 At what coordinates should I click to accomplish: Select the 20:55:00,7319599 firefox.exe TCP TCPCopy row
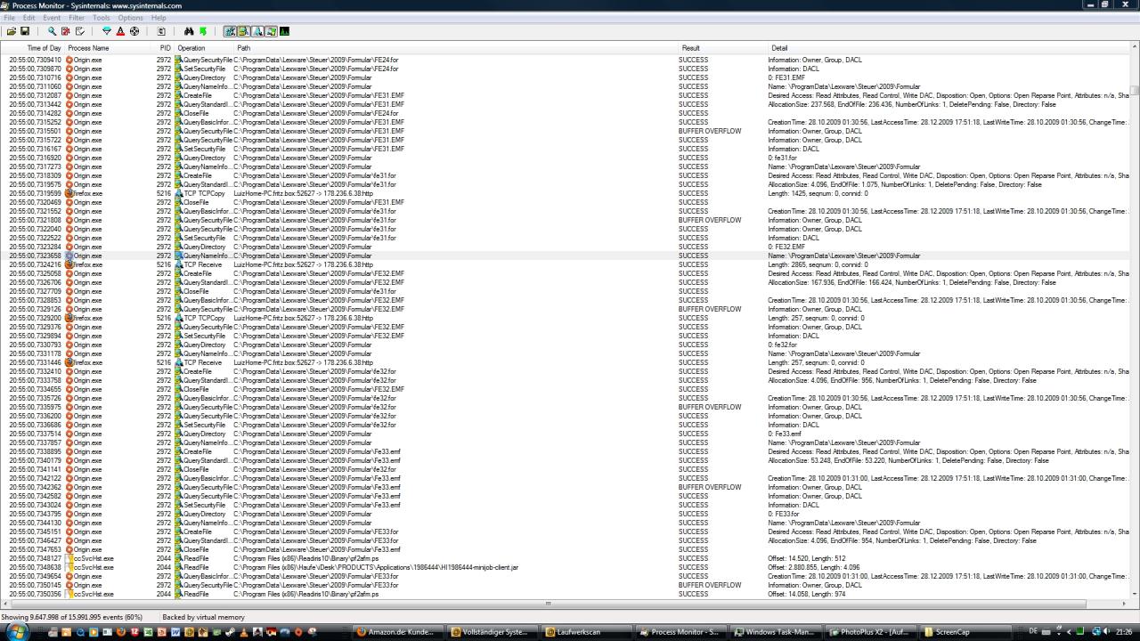[566, 193]
